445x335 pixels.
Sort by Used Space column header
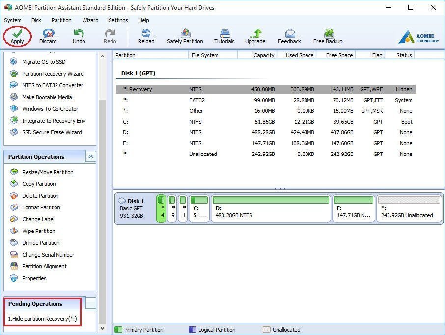pyautogui.click(x=297, y=55)
